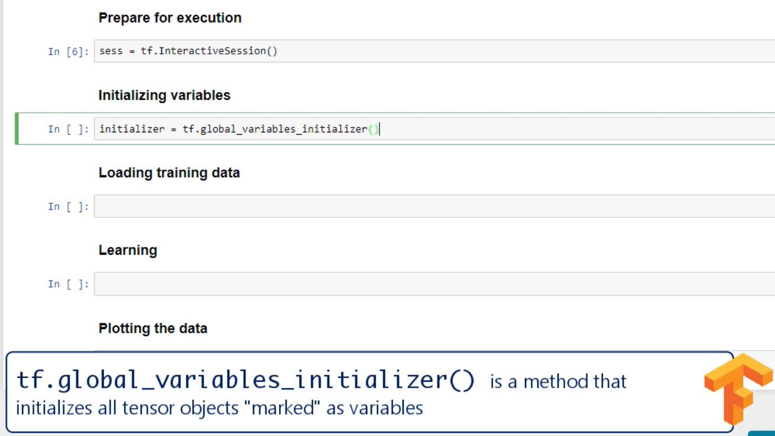Click the In [ ]: prompt under Learning heading
This screenshot has width=775, height=436.
pos(68,284)
